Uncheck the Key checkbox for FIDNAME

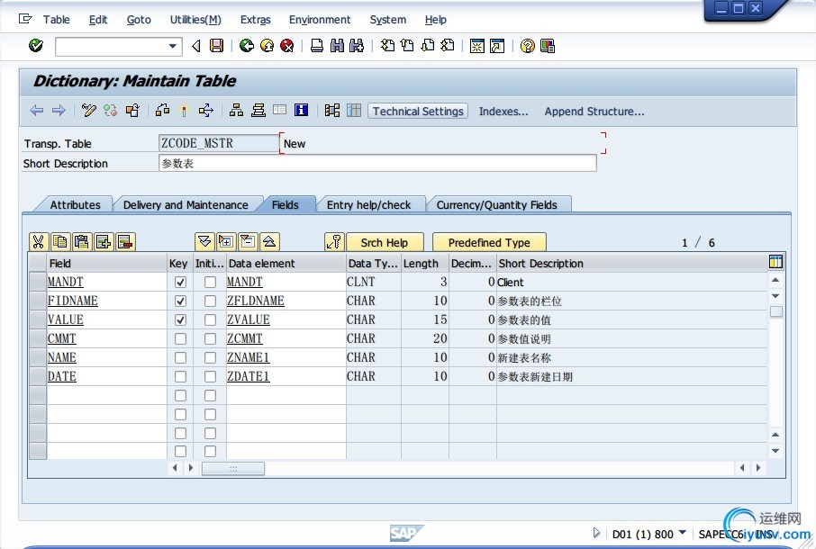[x=180, y=301]
